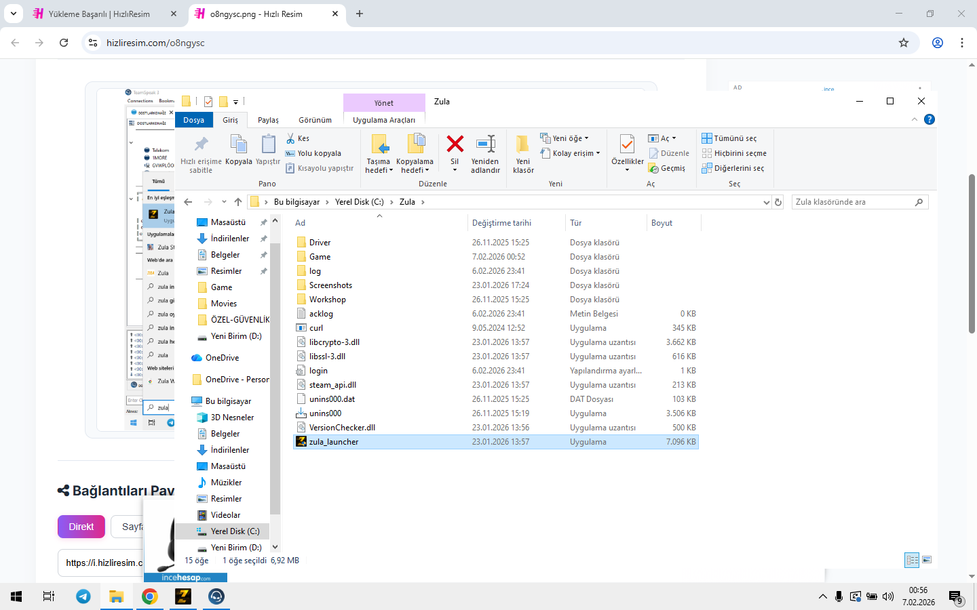The width and height of the screenshot is (977, 610).
Task: Select the curl application file
Action: coord(495,328)
